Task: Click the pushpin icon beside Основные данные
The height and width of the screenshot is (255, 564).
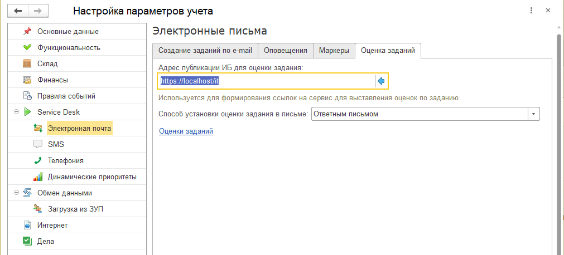Action: (x=27, y=31)
